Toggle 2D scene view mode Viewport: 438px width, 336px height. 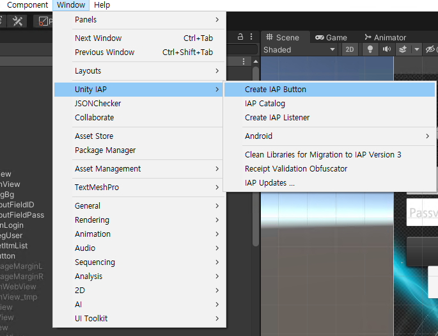pos(350,50)
